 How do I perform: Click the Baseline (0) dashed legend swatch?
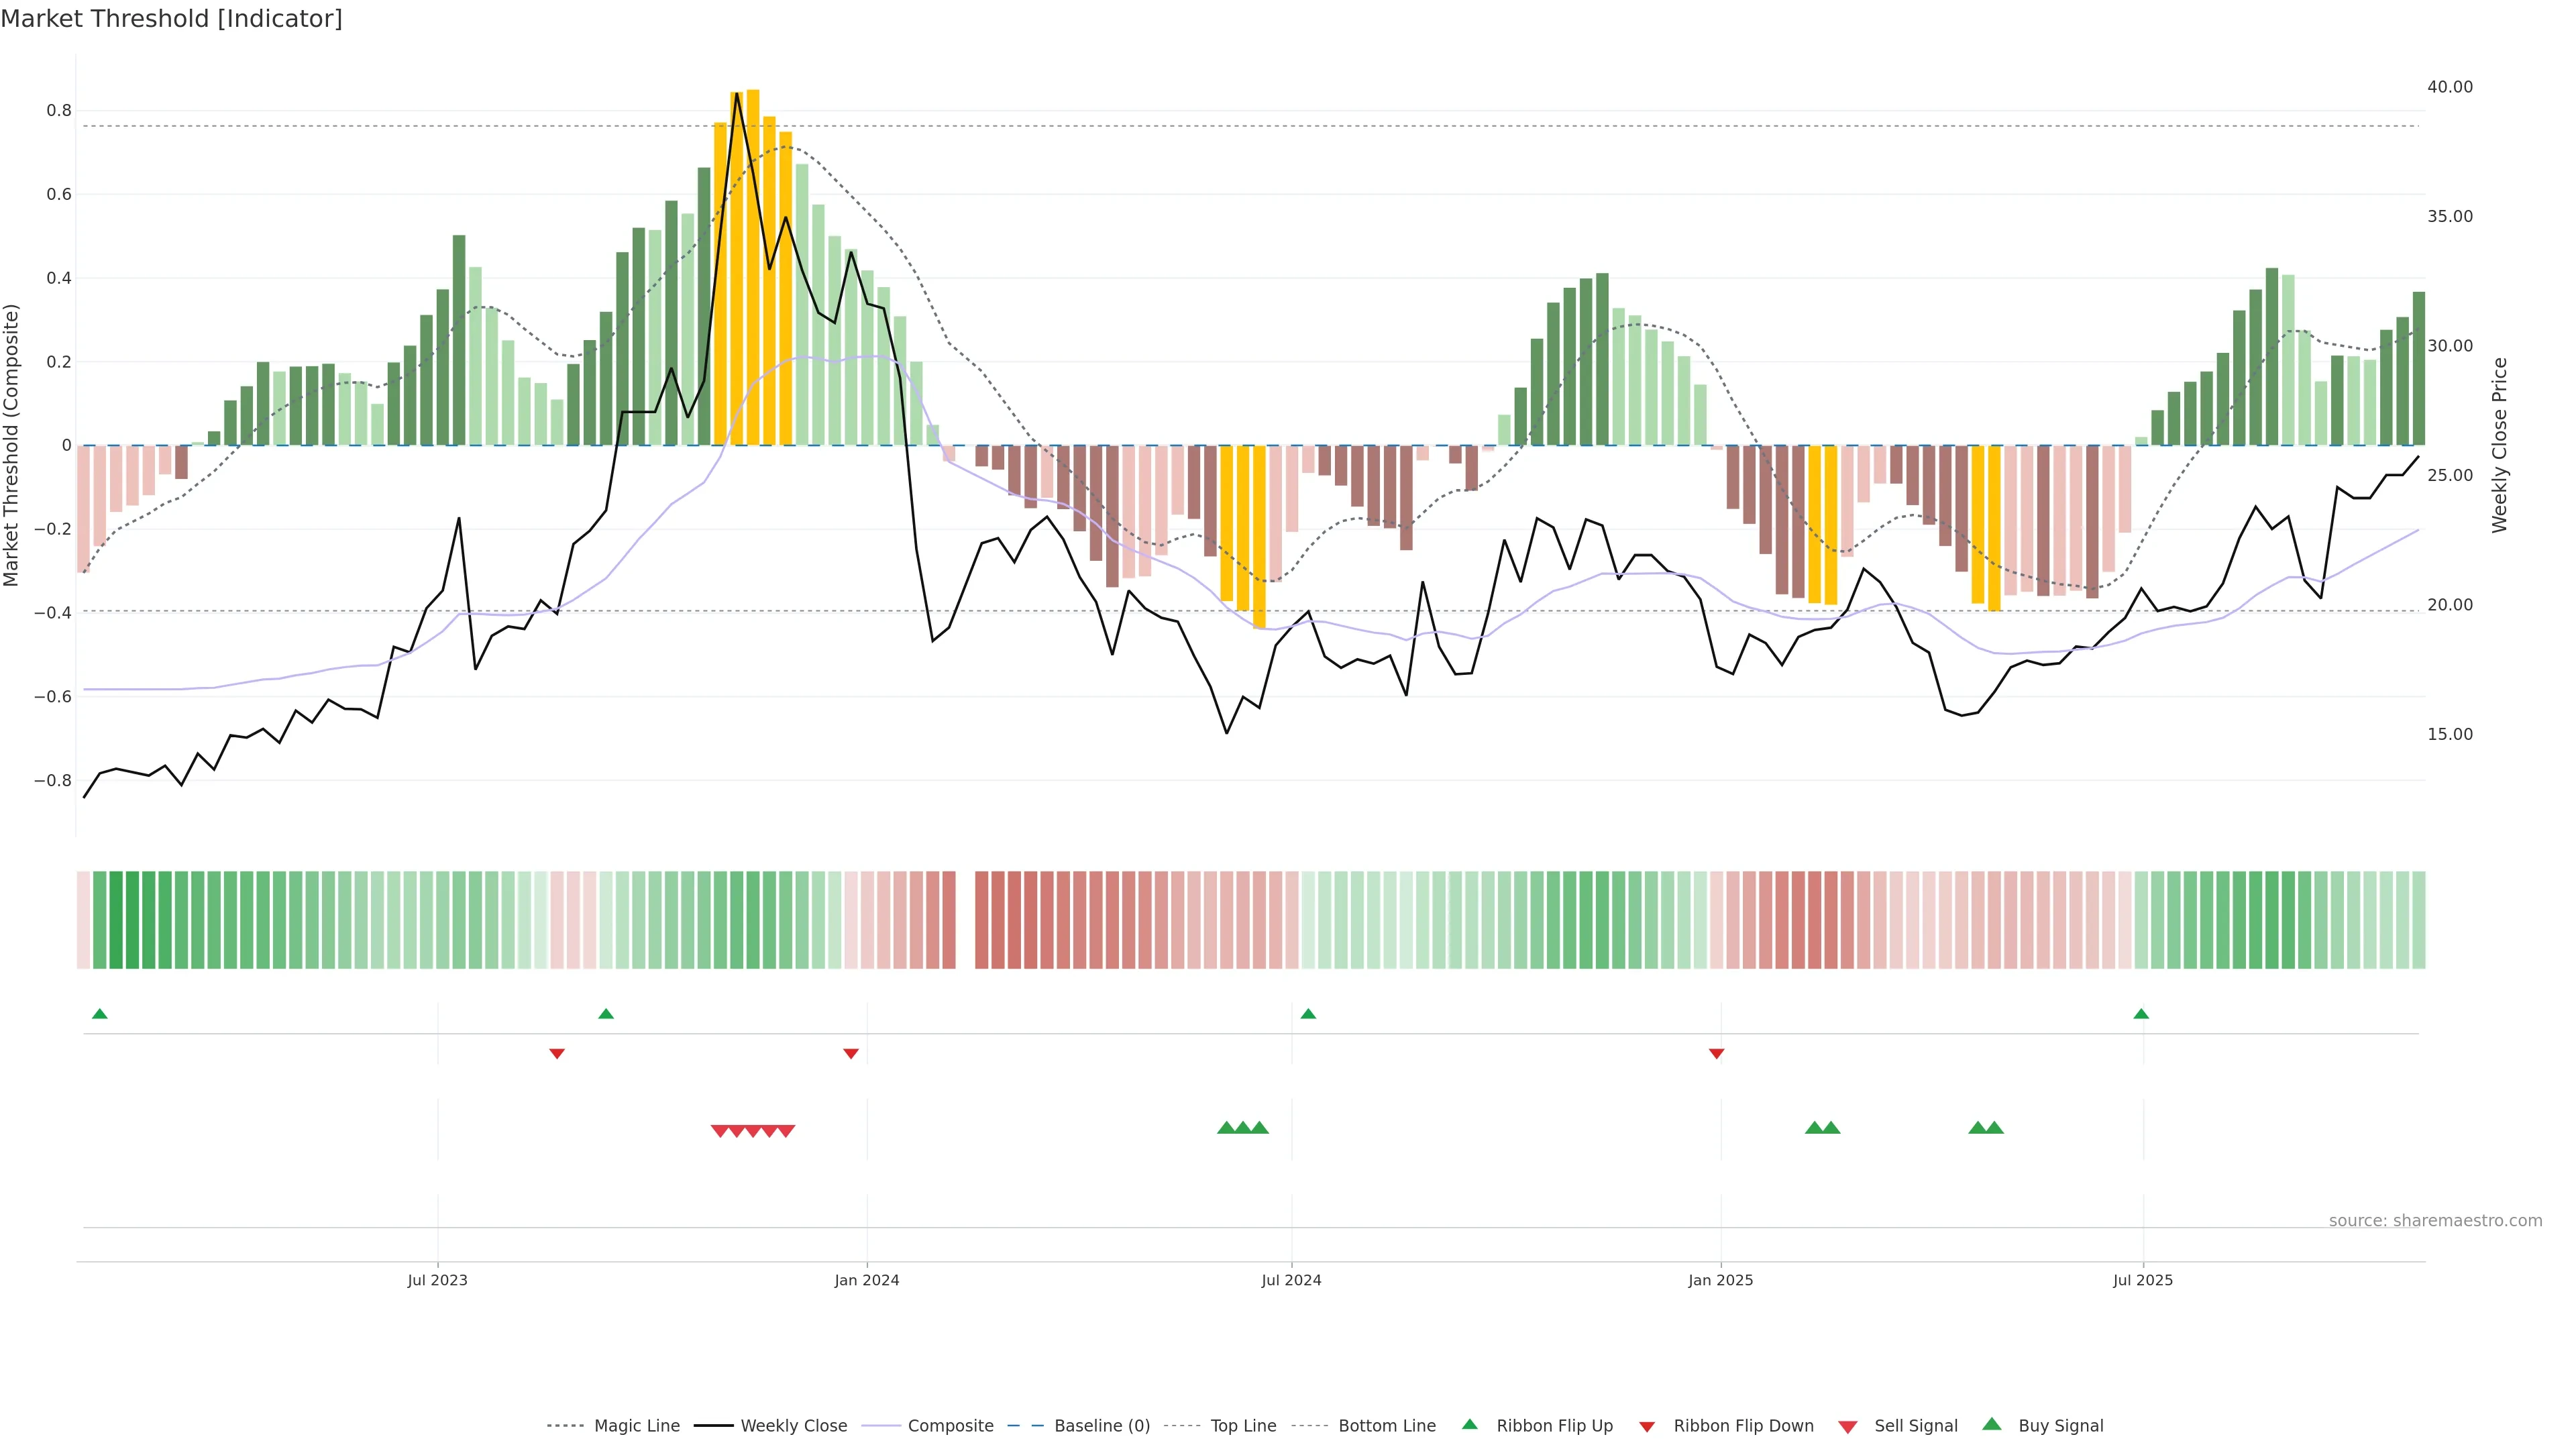point(1025,1426)
